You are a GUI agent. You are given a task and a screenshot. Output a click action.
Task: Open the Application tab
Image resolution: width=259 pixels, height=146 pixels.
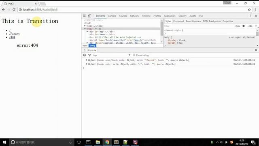coord(170,16)
